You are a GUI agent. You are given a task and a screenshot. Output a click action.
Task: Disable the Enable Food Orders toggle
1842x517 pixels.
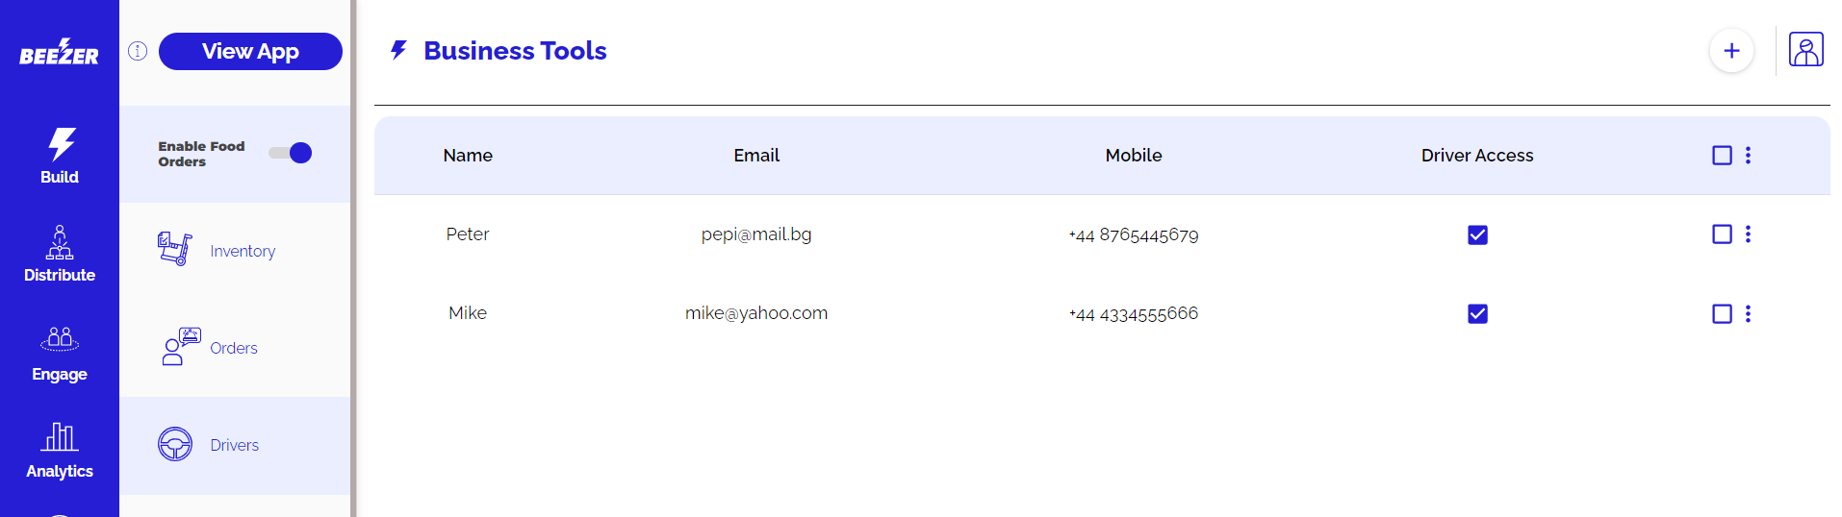click(292, 153)
